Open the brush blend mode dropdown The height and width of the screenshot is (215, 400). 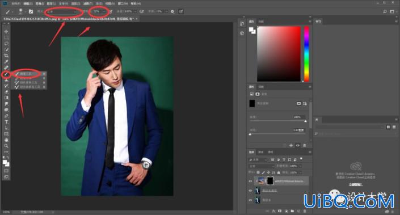point(61,11)
